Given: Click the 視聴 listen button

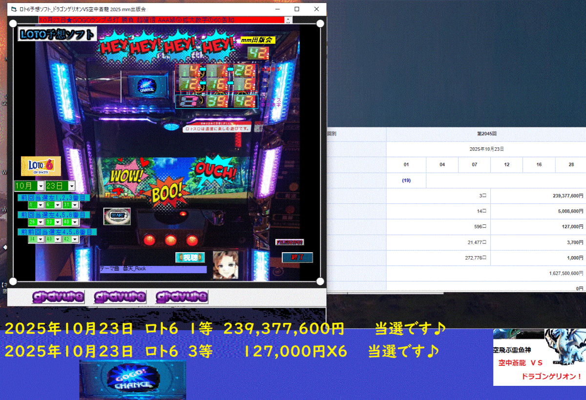Looking at the screenshot, I should point(190,258).
